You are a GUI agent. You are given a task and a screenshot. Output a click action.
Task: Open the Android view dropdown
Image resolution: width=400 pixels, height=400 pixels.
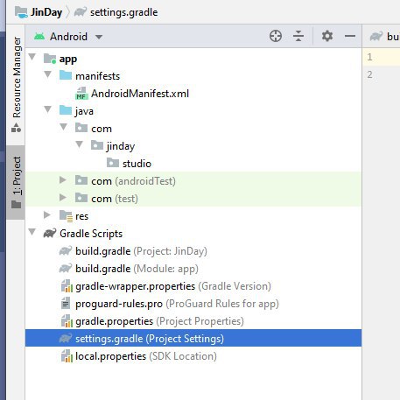pos(99,37)
